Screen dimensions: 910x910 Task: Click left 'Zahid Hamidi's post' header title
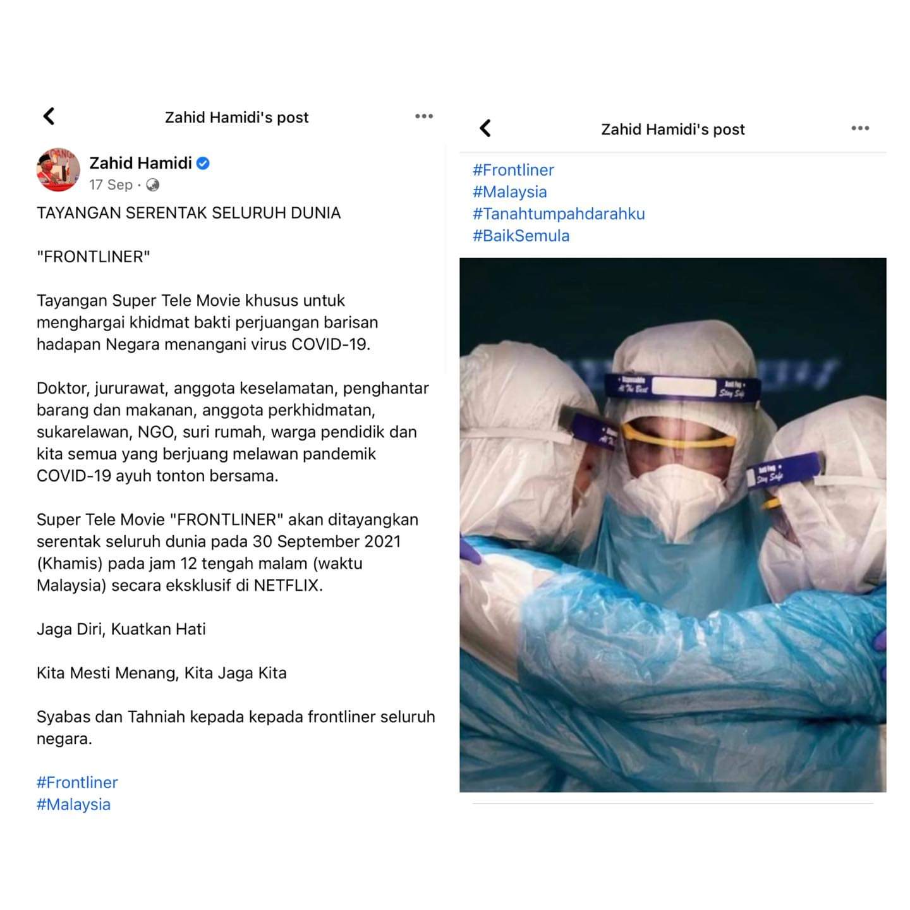pos(236,118)
